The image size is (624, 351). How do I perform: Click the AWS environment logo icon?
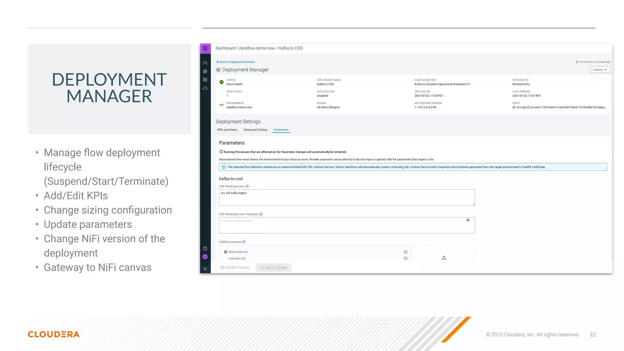pos(222,105)
